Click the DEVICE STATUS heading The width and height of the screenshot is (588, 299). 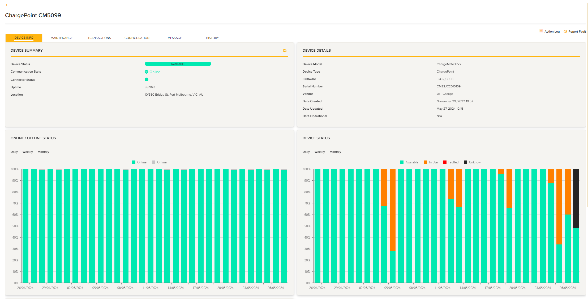click(x=316, y=138)
